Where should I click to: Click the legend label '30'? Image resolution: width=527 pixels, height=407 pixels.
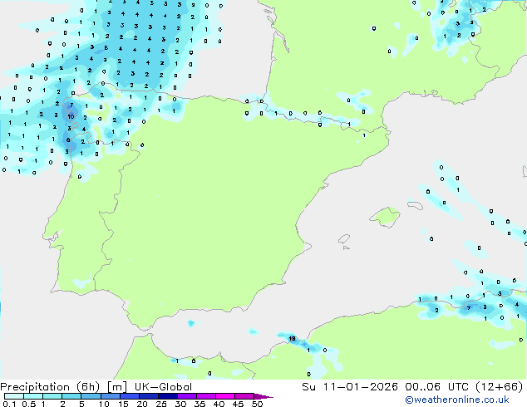pyautogui.click(x=181, y=404)
